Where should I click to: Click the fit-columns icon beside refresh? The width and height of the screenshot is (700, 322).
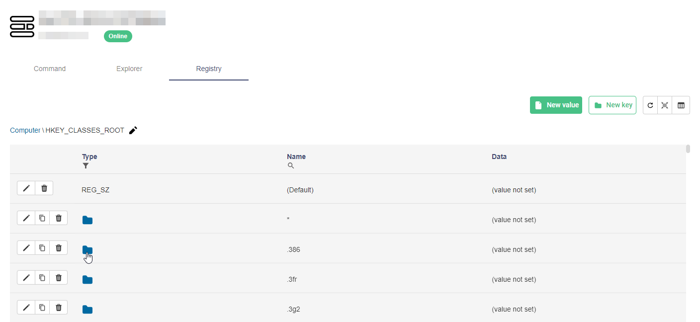(x=665, y=105)
